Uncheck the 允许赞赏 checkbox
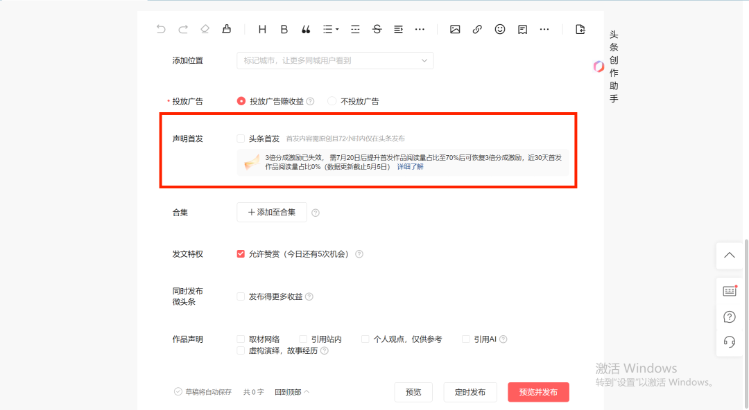Viewport: 749px width, 410px height. [x=241, y=254]
